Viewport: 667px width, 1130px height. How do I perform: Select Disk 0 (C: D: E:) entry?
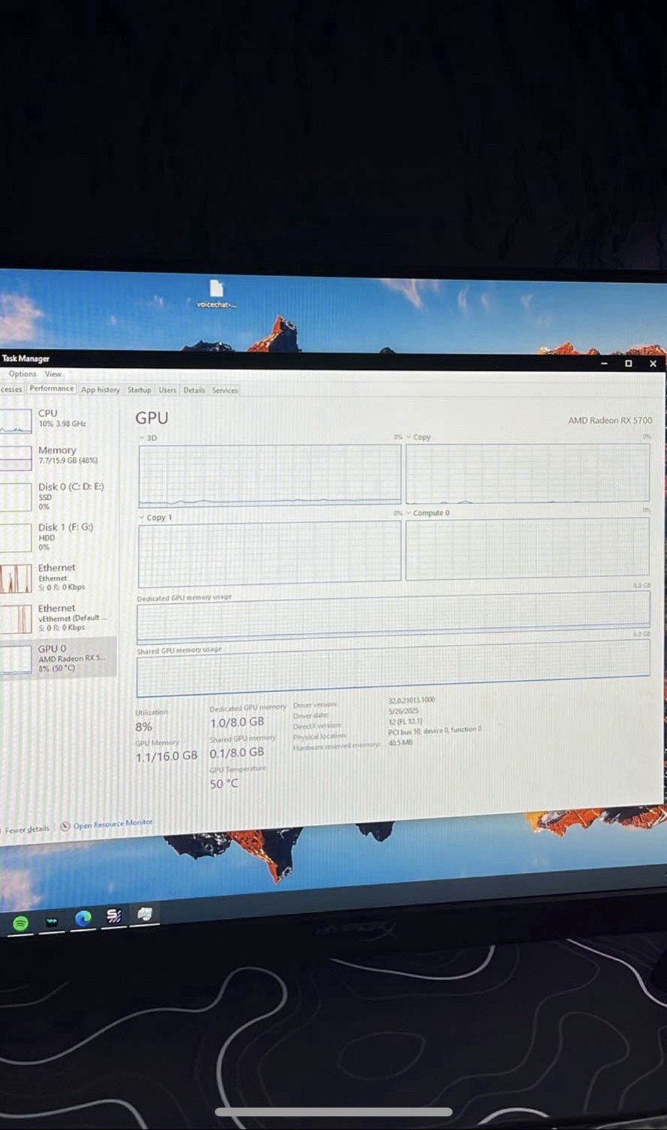(59, 496)
